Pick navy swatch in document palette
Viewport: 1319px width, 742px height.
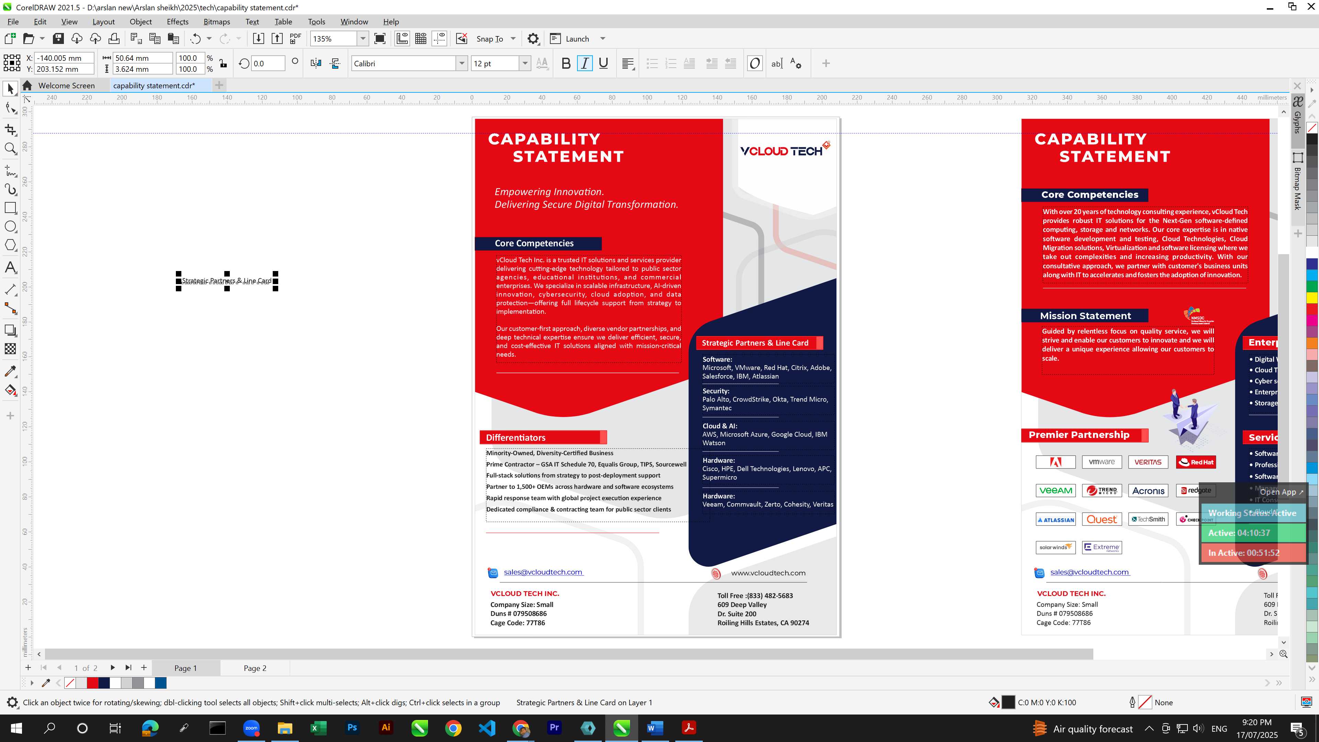point(104,683)
